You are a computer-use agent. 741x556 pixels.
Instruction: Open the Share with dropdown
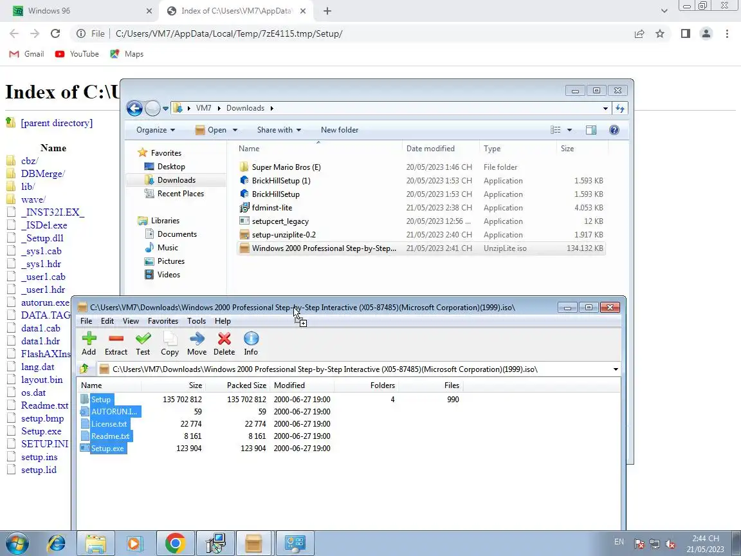tap(279, 130)
